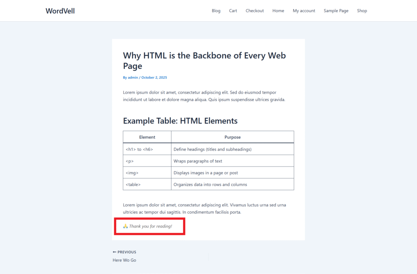Click the Example Table: HTML Elements heading

click(x=180, y=121)
